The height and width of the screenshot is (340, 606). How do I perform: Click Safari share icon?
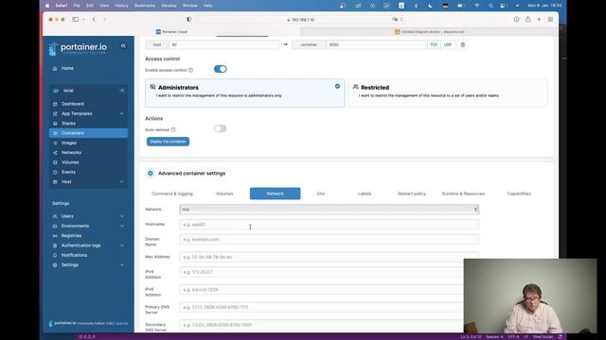[527, 19]
